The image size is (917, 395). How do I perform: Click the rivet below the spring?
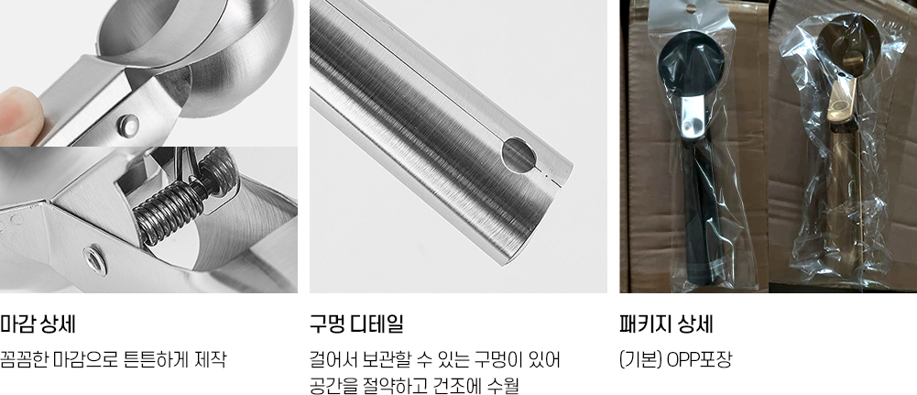click(94, 260)
